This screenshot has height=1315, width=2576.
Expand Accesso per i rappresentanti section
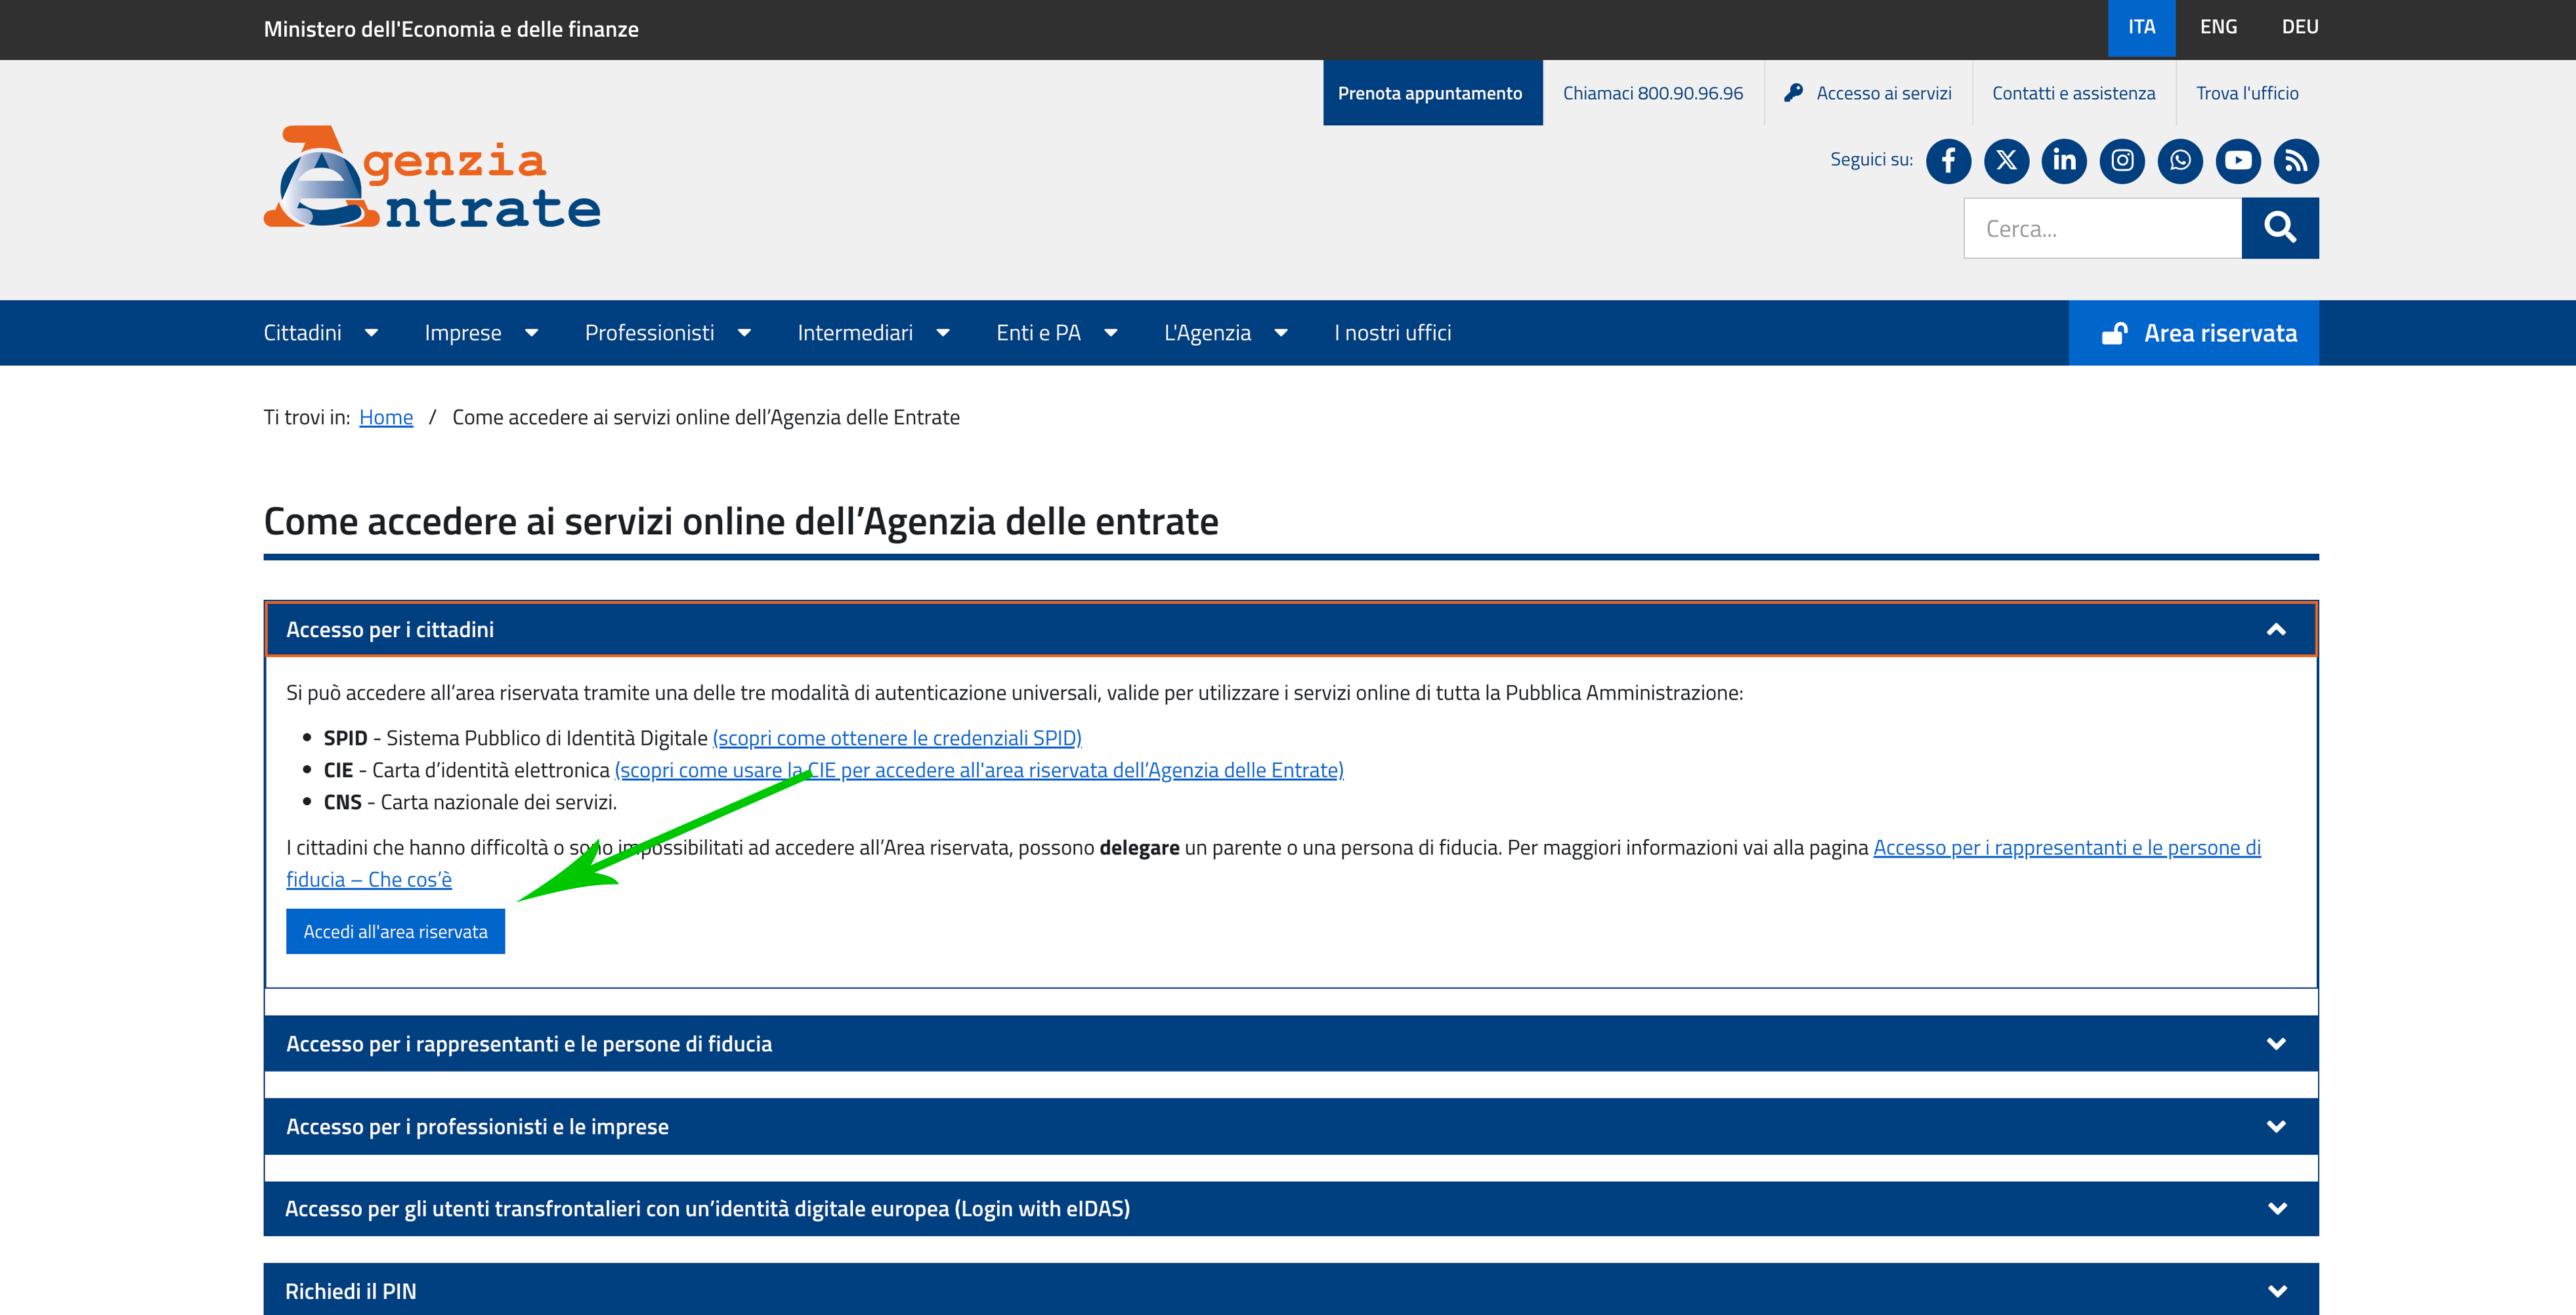coord(2276,1043)
